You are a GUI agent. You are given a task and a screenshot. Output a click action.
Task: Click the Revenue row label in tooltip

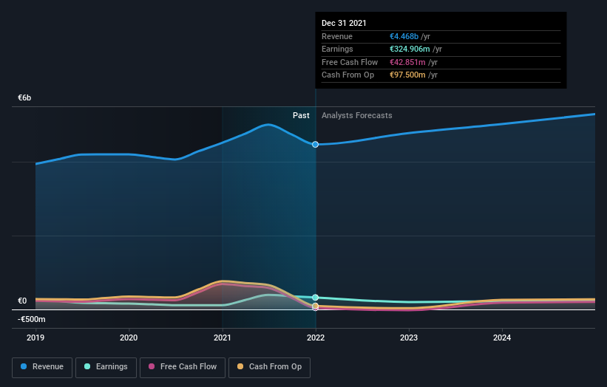coord(337,36)
